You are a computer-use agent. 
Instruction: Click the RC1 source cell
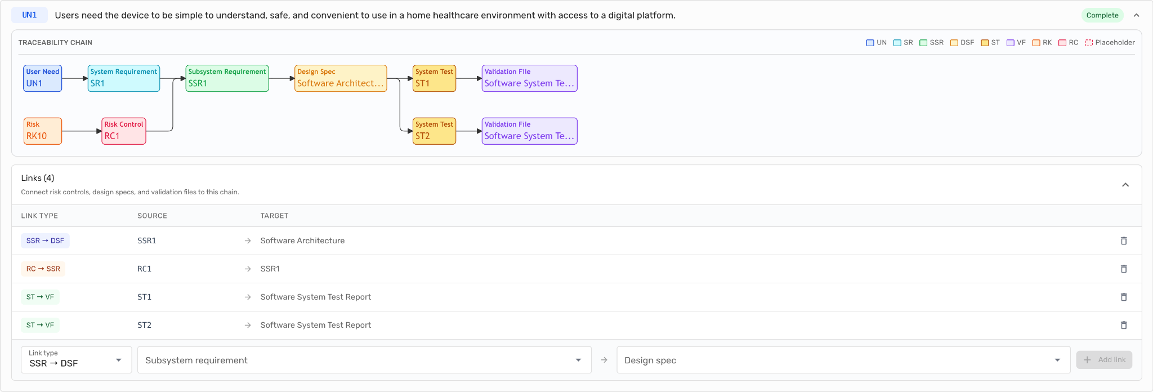click(145, 269)
